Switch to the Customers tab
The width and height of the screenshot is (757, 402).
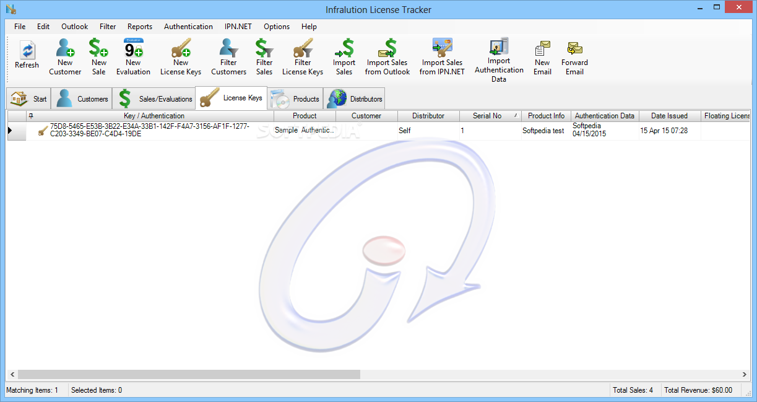point(82,98)
